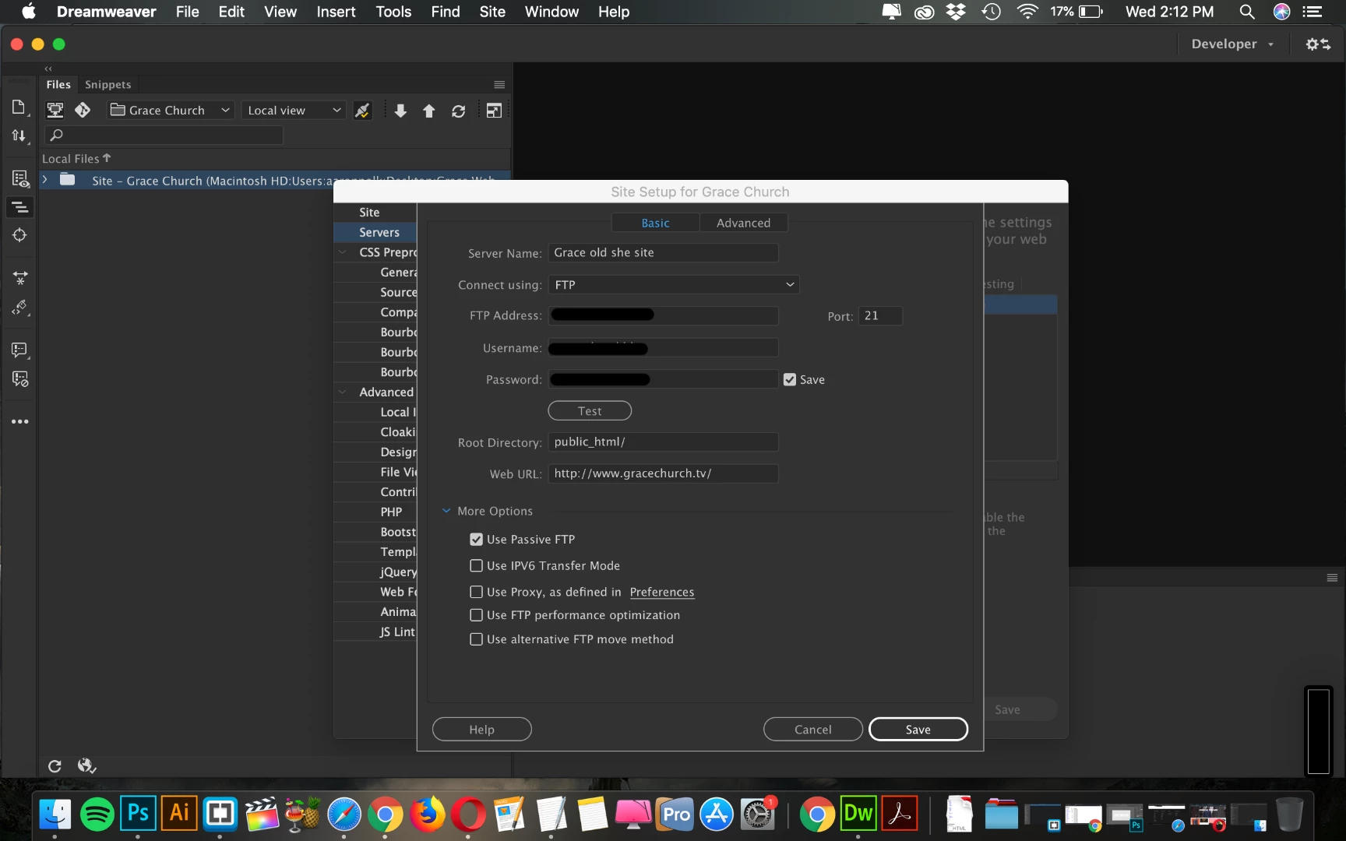Enable Use IPV6 Transfer Mode

(x=477, y=566)
